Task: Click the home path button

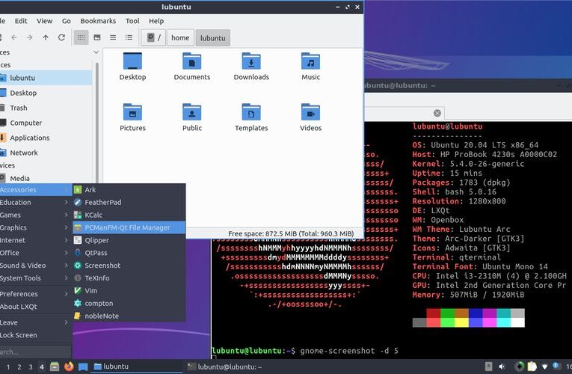Action: pos(180,37)
